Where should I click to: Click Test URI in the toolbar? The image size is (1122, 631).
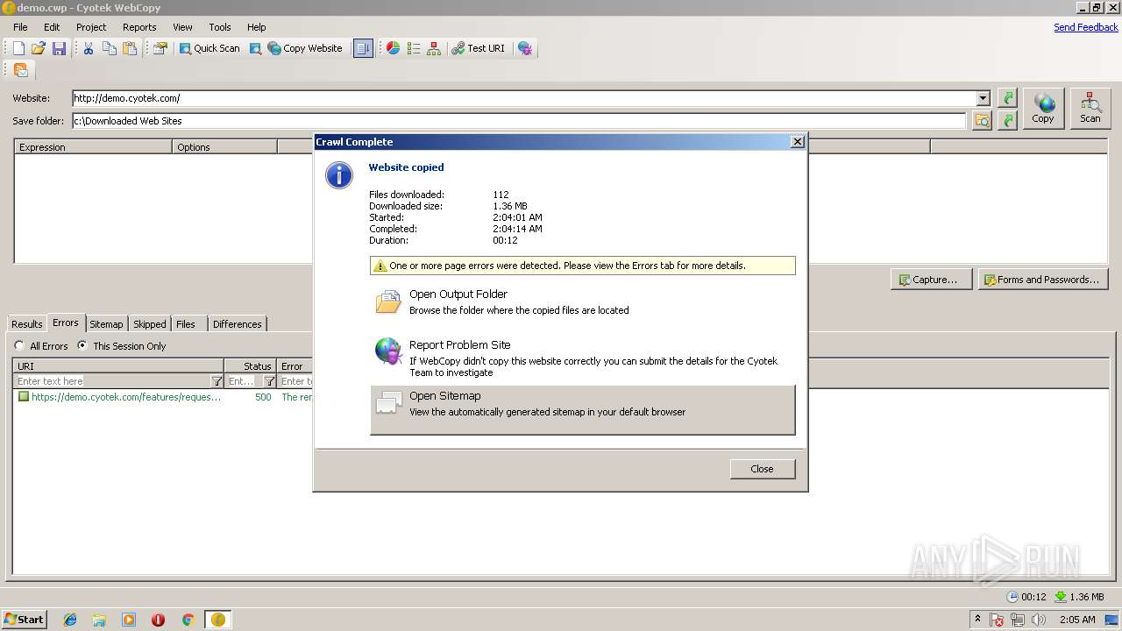(479, 48)
